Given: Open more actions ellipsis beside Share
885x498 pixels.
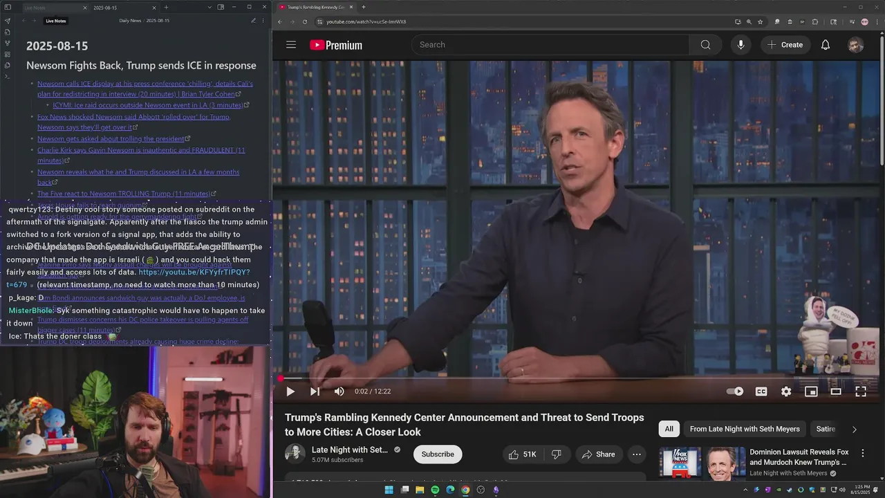Looking at the screenshot, I should (x=636, y=454).
